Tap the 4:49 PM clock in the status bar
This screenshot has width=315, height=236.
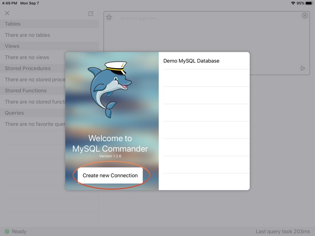point(9,3)
